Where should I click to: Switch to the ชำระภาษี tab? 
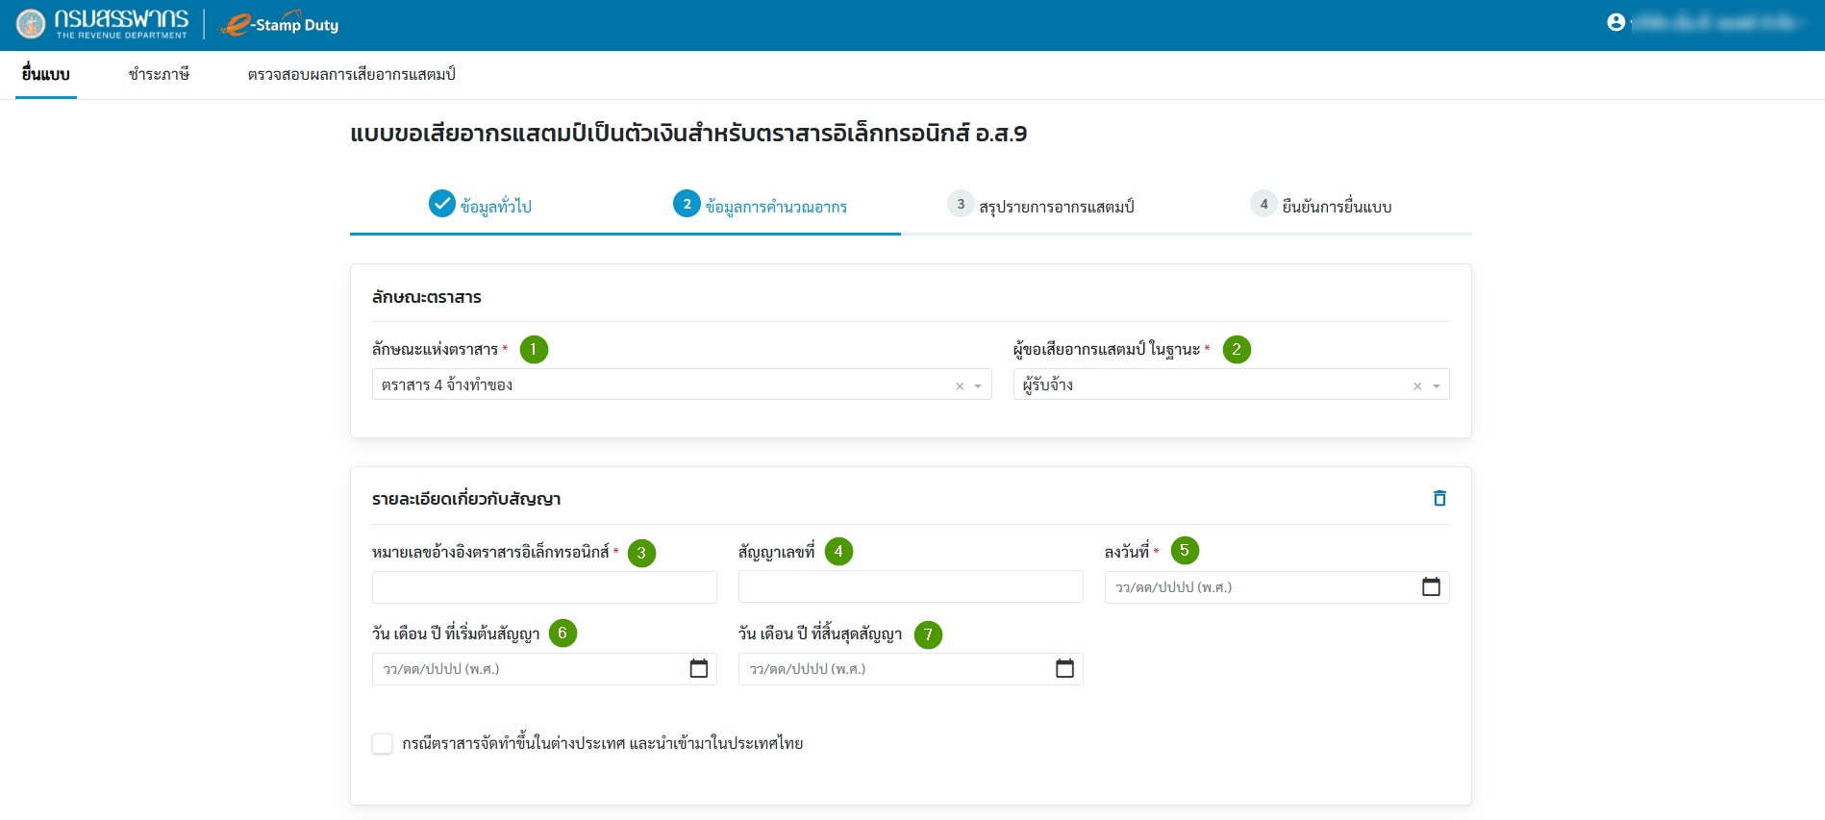pyautogui.click(x=159, y=74)
